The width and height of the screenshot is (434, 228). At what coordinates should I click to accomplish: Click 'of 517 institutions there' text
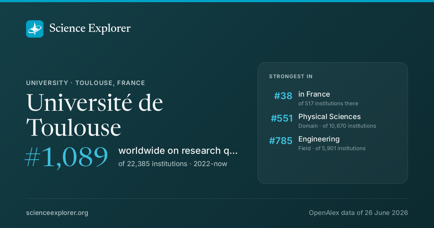pyautogui.click(x=328, y=104)
